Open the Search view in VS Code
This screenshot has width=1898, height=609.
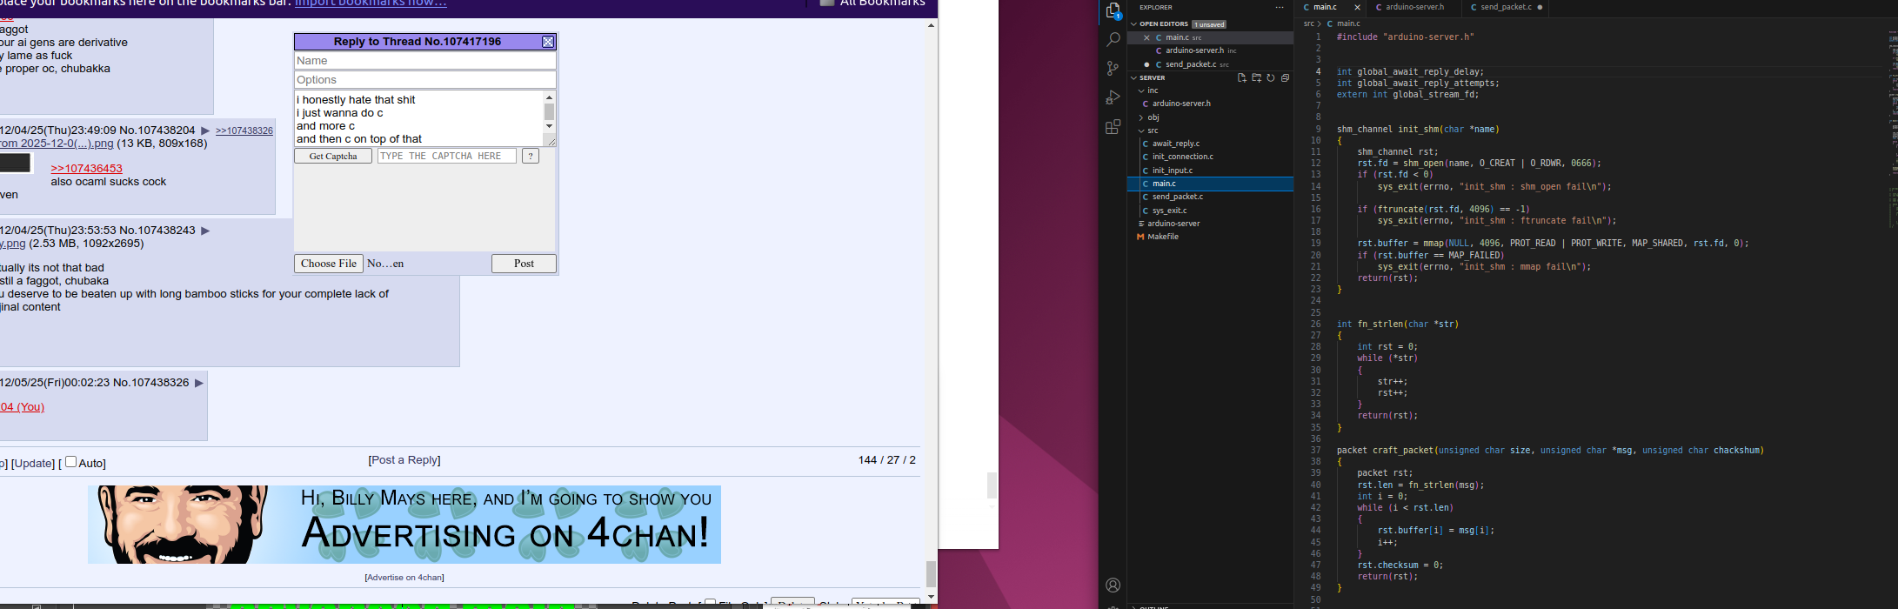(x=1113, y=39)
